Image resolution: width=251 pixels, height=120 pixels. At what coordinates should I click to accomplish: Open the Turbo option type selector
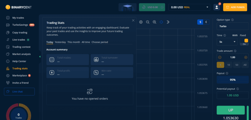pos(232,26)
